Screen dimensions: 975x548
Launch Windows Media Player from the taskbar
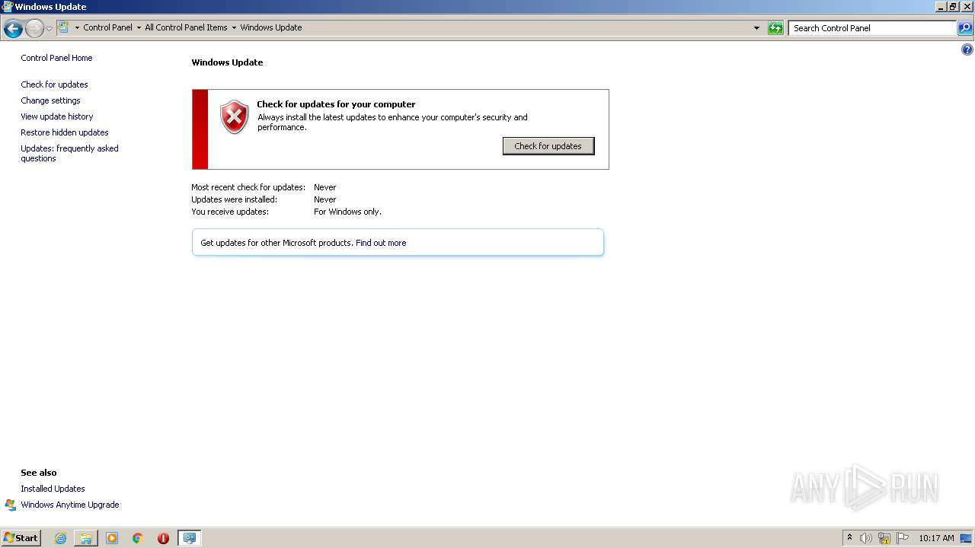click(x=112, y=538)
